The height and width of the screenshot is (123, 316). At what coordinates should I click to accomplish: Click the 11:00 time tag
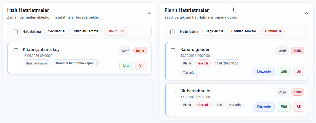pos(219,104)
